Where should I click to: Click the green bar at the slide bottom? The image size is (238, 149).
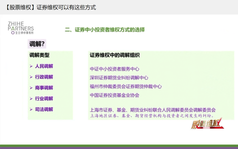119,146
